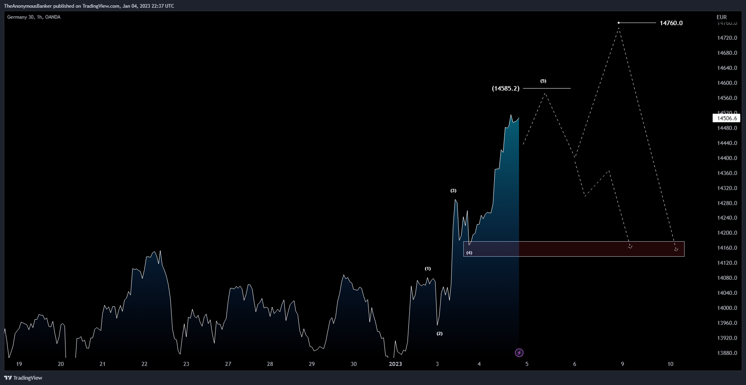
Task: Click the current price label 14506.6
Action: [727, 118]
